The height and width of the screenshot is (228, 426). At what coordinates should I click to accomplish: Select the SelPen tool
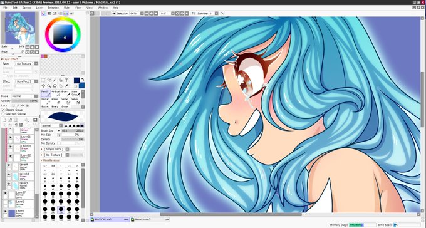66,101
